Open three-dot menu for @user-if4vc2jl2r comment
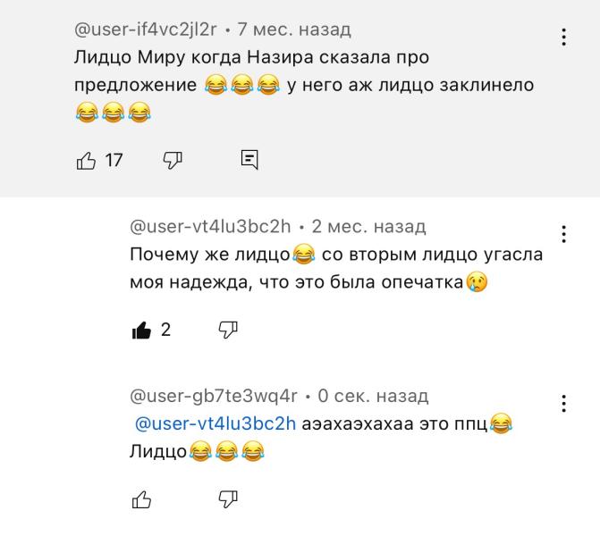This screenshot has height=536, width=600. (563, 37)
